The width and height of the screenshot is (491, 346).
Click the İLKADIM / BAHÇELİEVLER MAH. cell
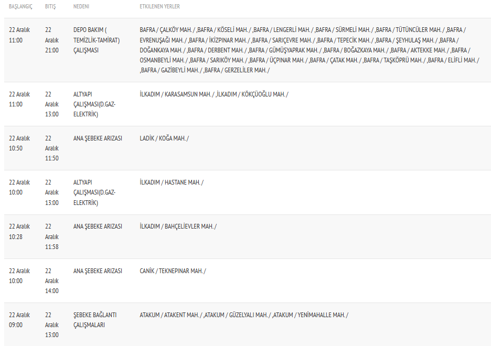(x=178, y=226)
